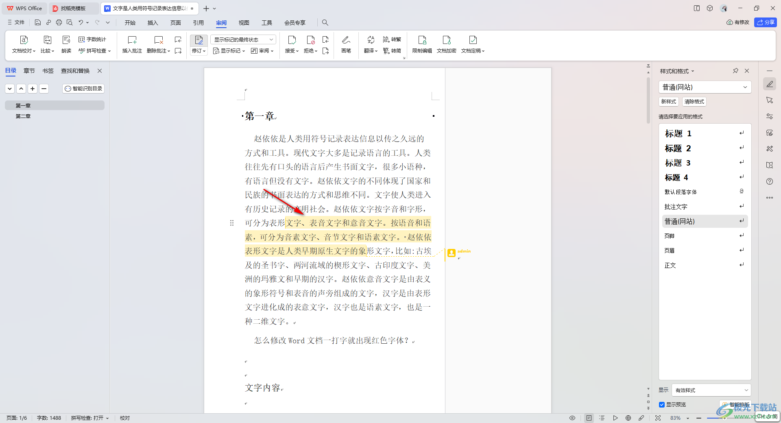Switch to outline view in status bar
This screenshot has width=781, height=423.
[602, 418]
